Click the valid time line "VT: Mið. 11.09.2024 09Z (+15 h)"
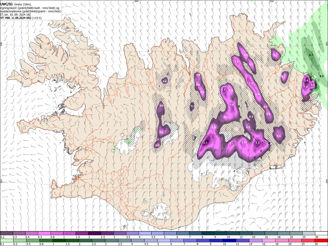 click(x=21, y=18)
